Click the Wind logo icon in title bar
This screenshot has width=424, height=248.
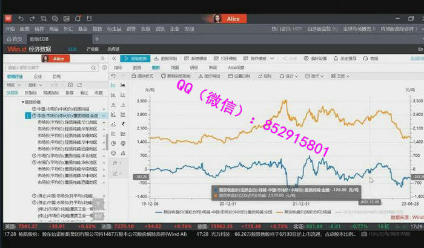coord(7,19)
